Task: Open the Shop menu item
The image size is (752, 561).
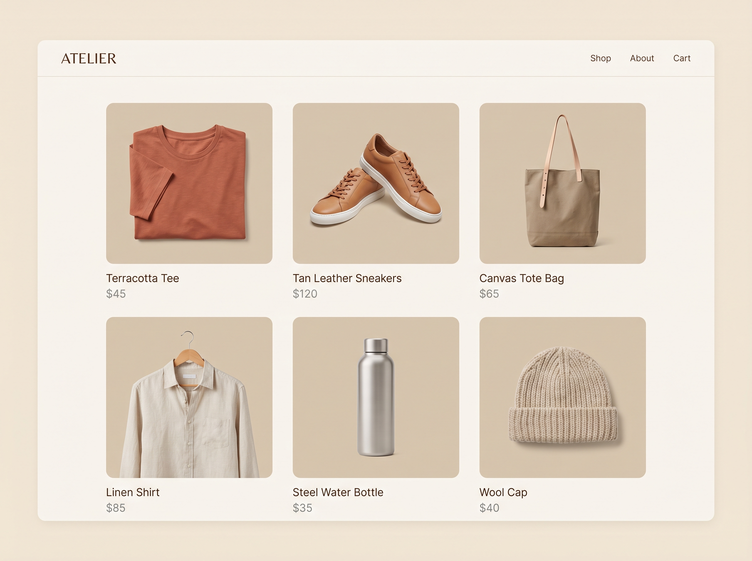Action: coord(600,59)
